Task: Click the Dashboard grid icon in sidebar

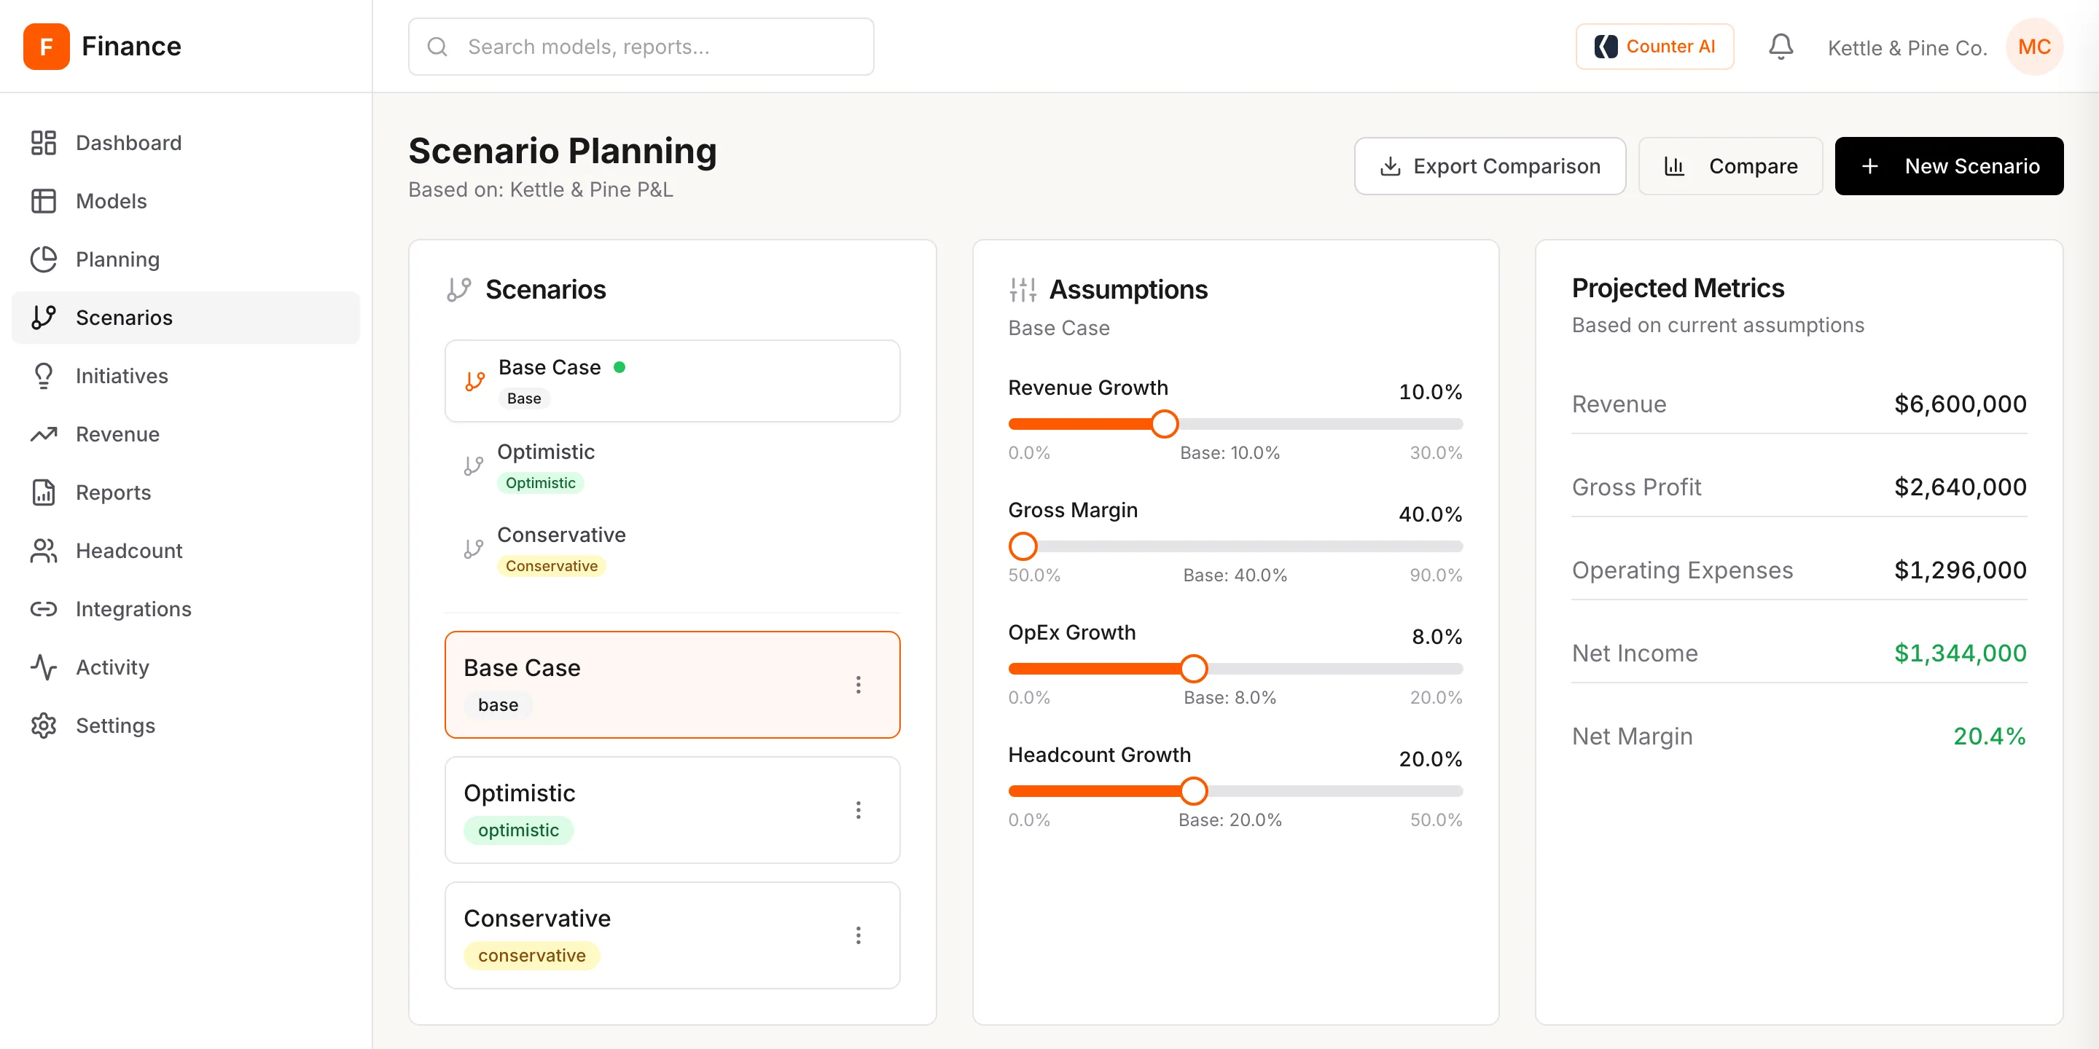Action: [43, 143]
